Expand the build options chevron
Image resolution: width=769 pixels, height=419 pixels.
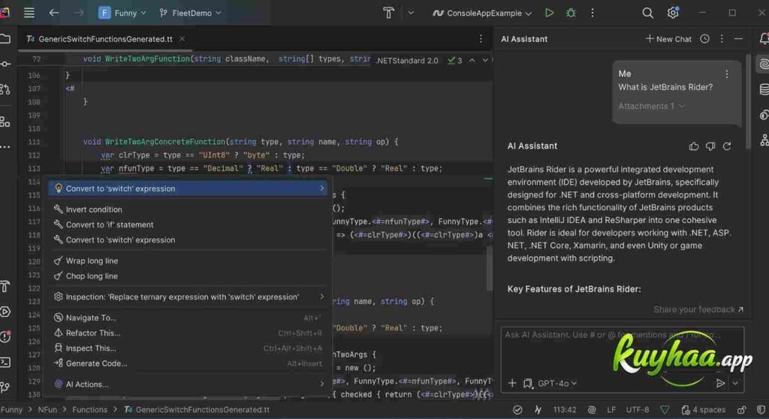[x=411, y=13]
